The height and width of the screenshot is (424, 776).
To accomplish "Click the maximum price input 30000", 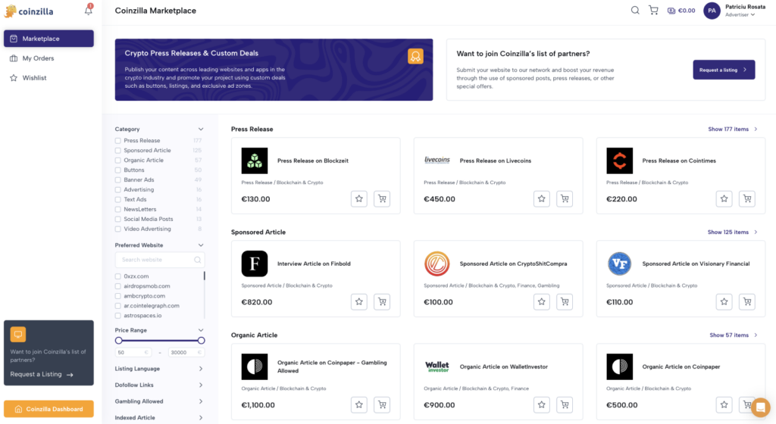I will tap(186, 352).
